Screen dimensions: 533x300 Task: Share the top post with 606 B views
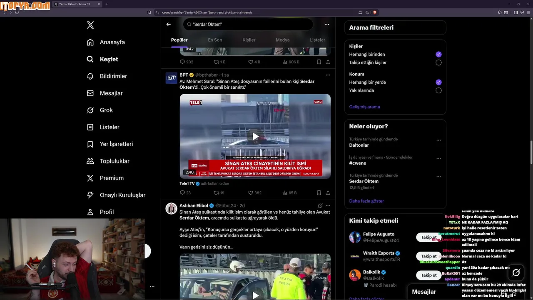point(328,62)
